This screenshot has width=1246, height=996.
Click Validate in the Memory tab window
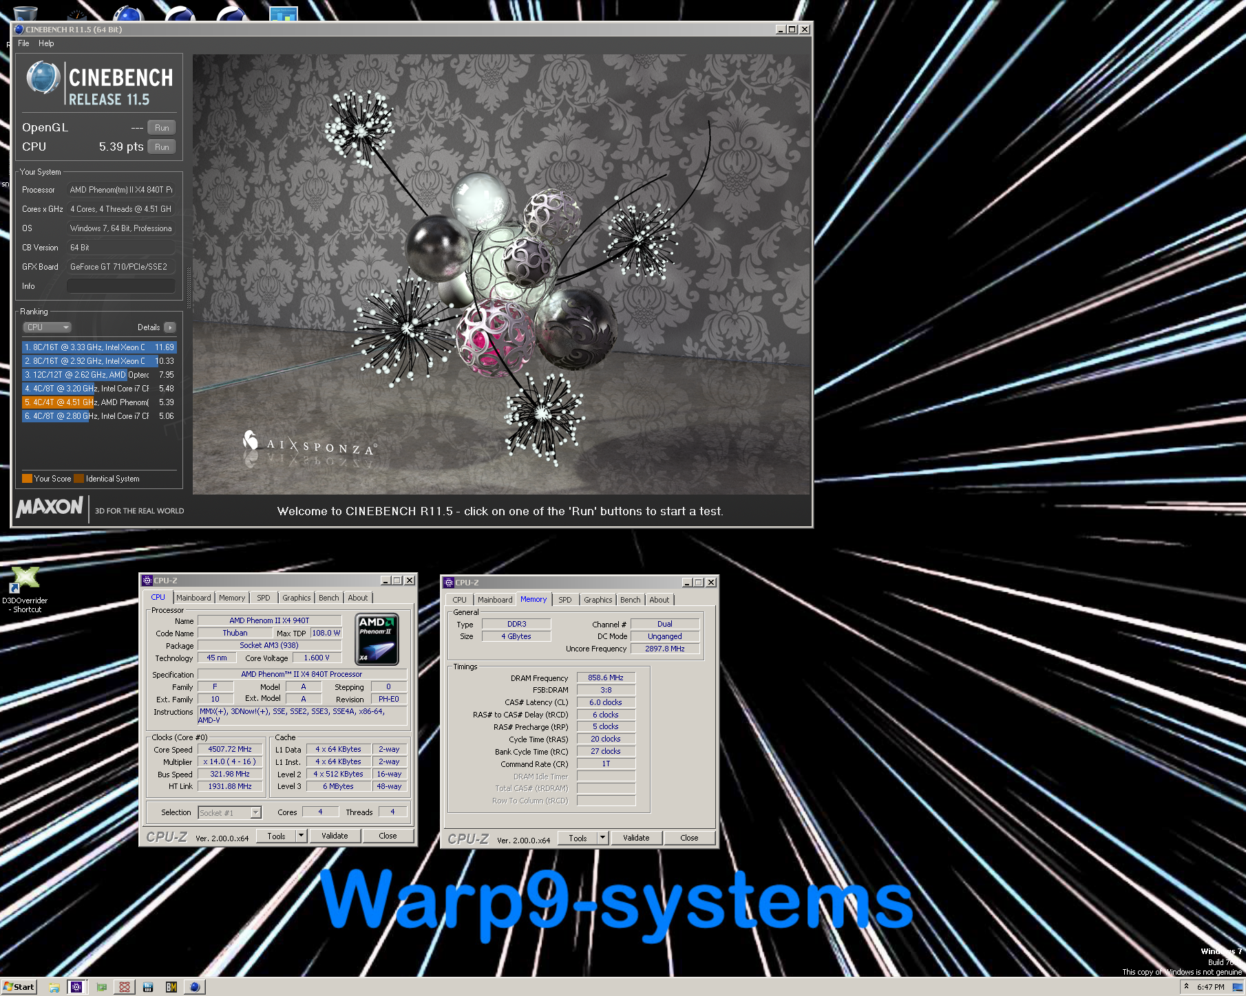636,838
